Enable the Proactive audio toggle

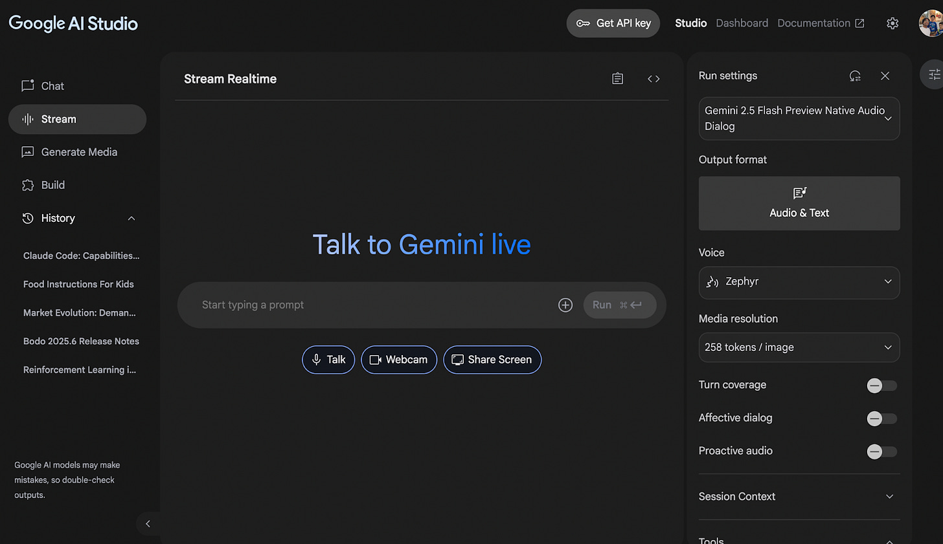point(882,452)
